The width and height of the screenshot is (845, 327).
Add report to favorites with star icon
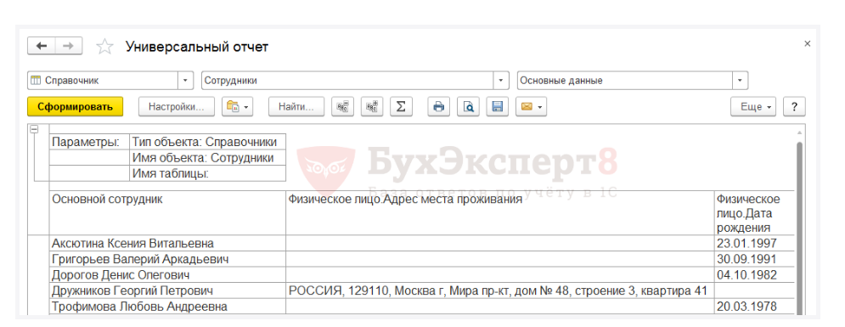click(104, 47)
